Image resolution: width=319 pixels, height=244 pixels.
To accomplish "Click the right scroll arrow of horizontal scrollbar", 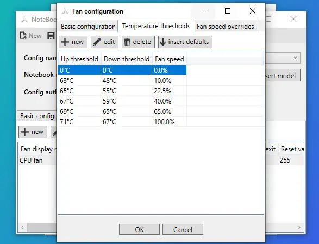I will pyautogui.click(x=299, y=227).
